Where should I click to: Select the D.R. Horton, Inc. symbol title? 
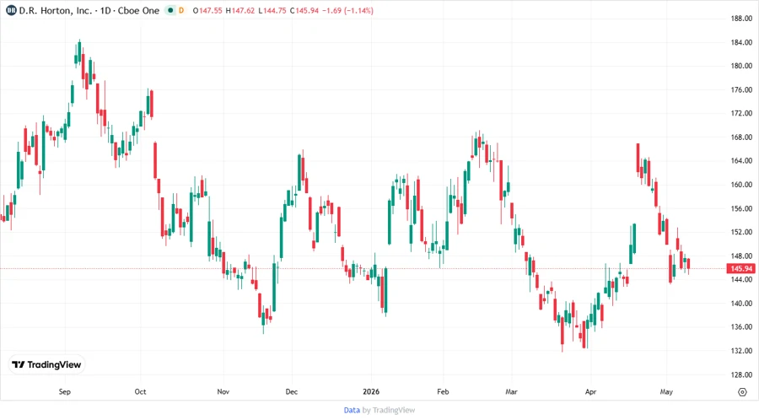pos(55,10)
